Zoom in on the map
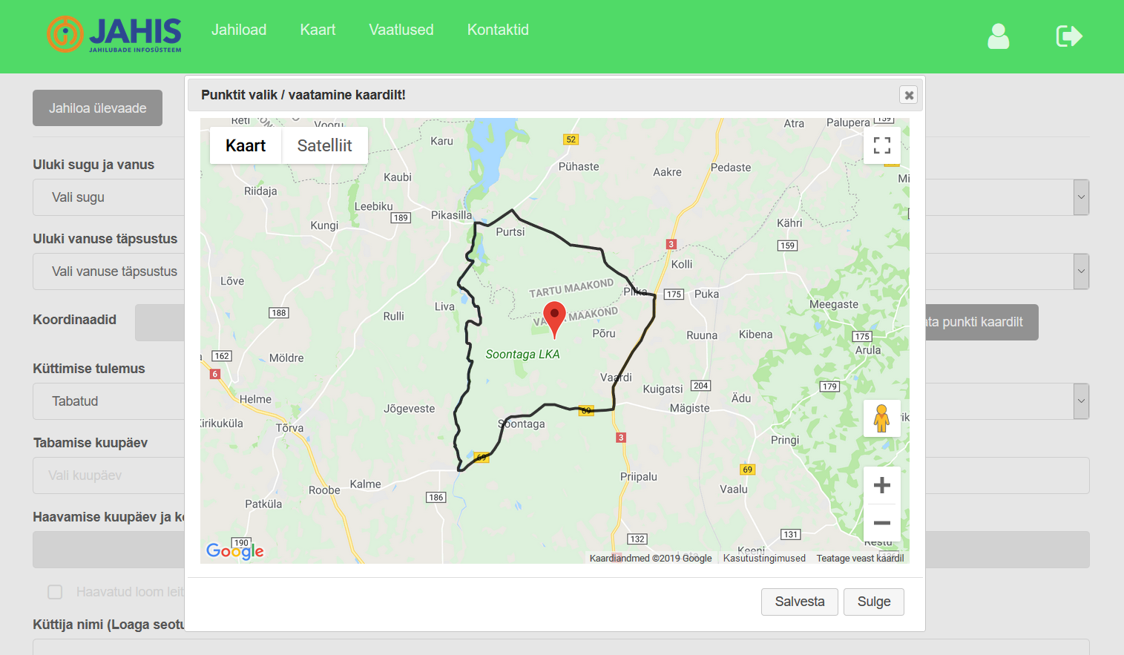Viewport: 1124px width, 655px height. pyautogui.click(x=881, y=485)
